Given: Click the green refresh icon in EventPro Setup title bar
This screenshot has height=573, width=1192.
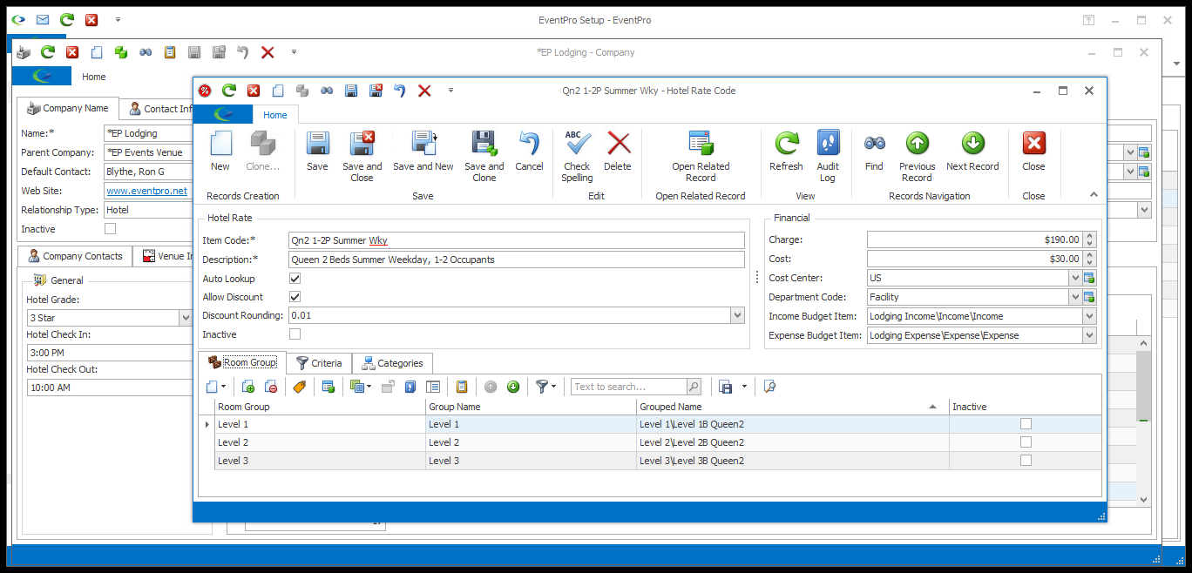Looking at the screenshot, I should tap(67, 20).
